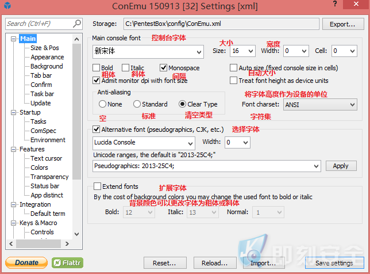Click the Flattr button
370x274 pixels.
(x=67, y=262)
